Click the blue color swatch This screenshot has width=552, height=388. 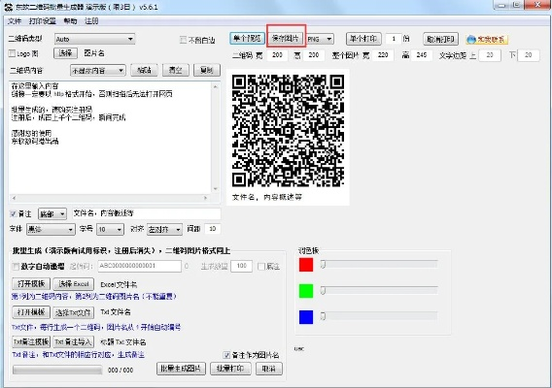click(306, 317)
